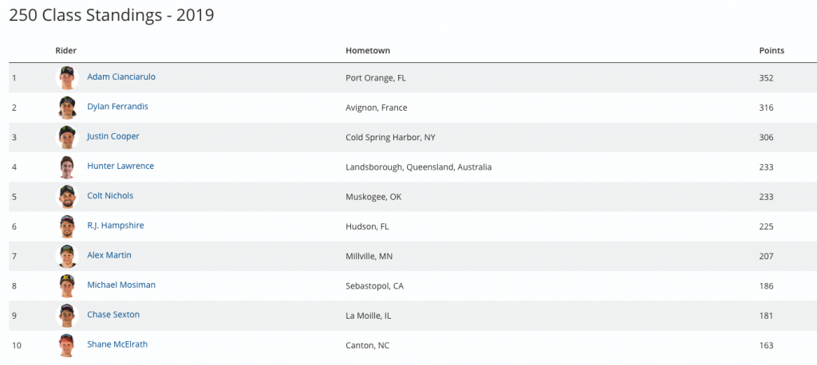Image resolution: width=817 pixels, height=365 pixels.
Task: Open Dylan Ferrandis's name link
Action: tap(117, 106)
